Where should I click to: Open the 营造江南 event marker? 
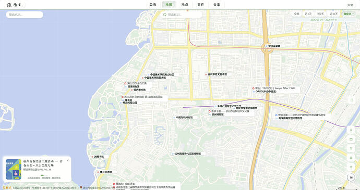pyautogui.click(x=301, y=115)
